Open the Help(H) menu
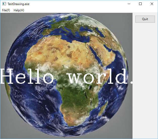The height and width of the screenshot is (139, 158). point(19,10)
